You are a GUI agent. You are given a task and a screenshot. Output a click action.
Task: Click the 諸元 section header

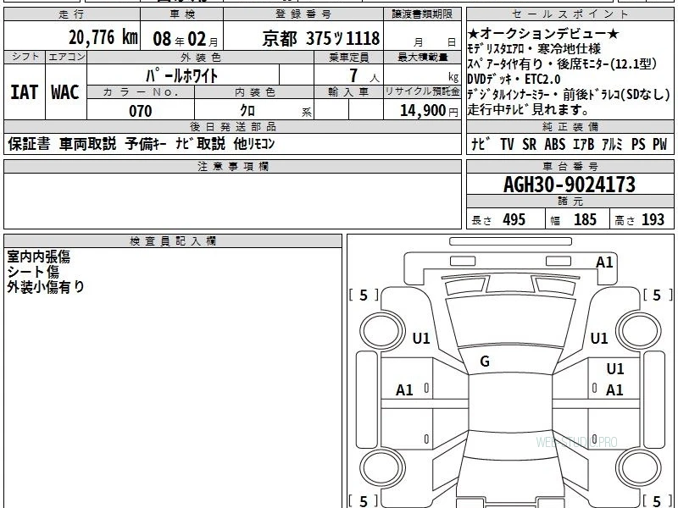click(570, 201)
